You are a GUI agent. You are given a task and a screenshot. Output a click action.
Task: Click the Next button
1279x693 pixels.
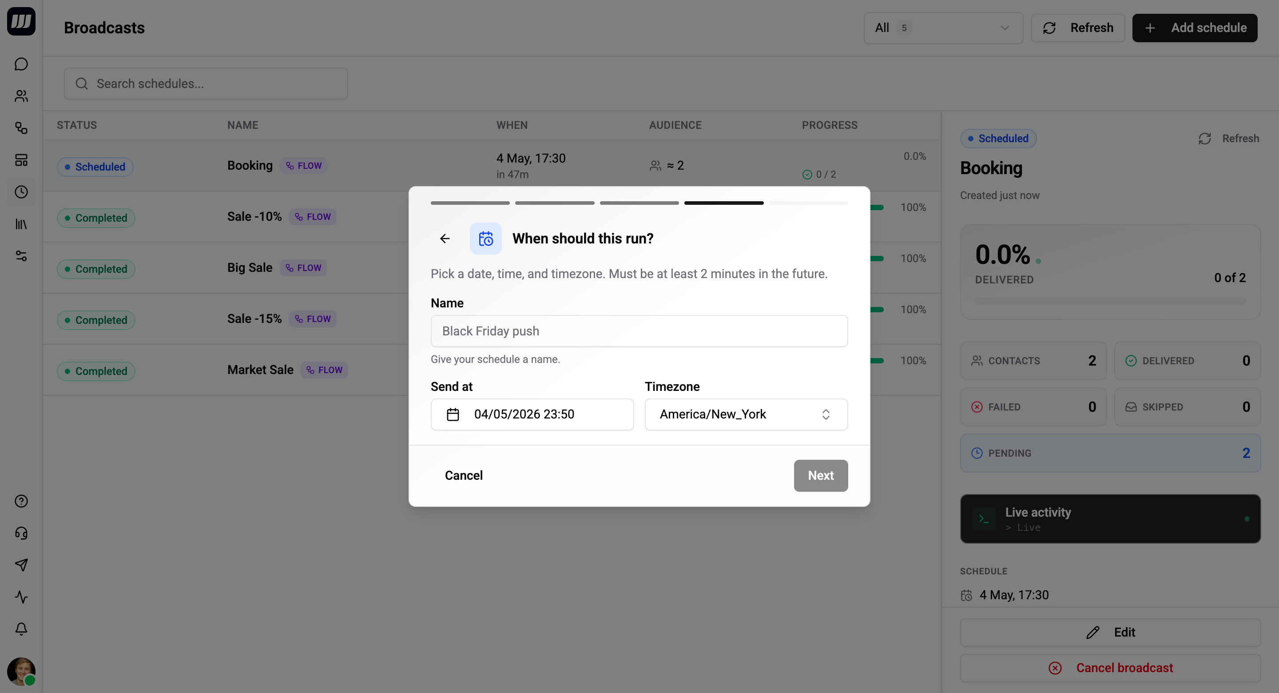[820, 475]
